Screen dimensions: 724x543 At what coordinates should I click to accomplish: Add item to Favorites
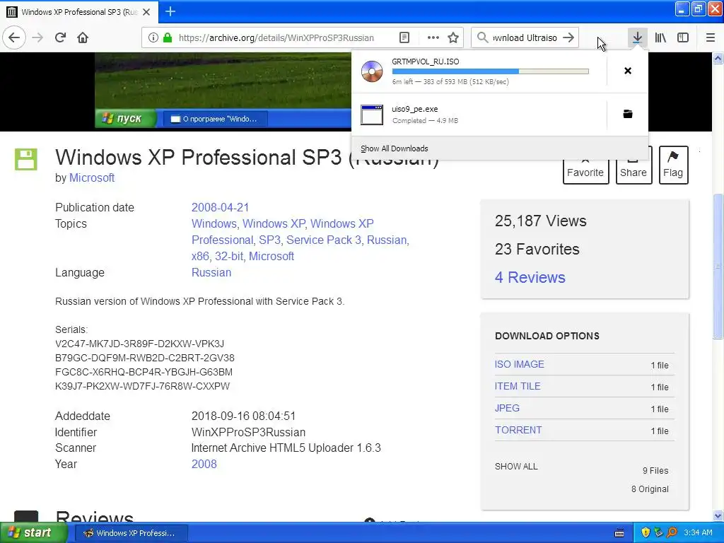(x=585, y=172)
